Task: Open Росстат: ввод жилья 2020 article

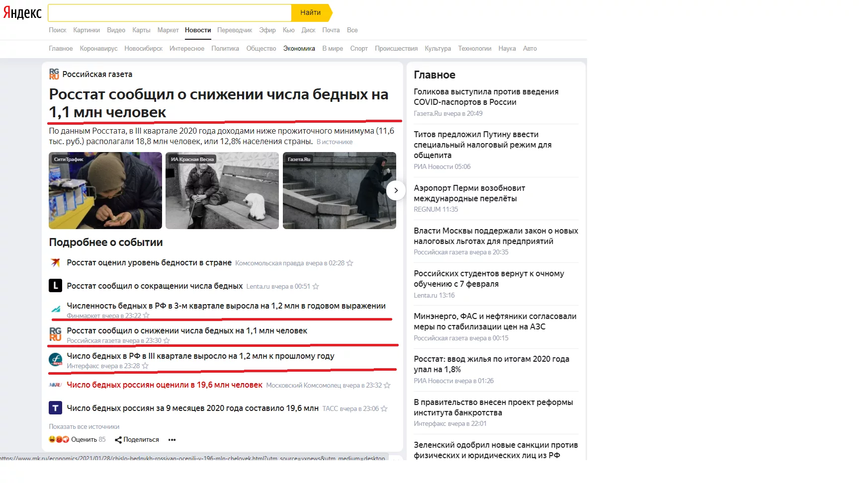Action: (492, 364)
